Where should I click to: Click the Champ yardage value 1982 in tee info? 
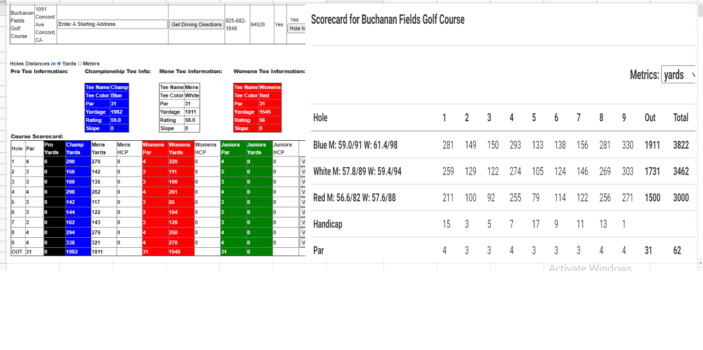pyautogui.click(x=119, y=112)
